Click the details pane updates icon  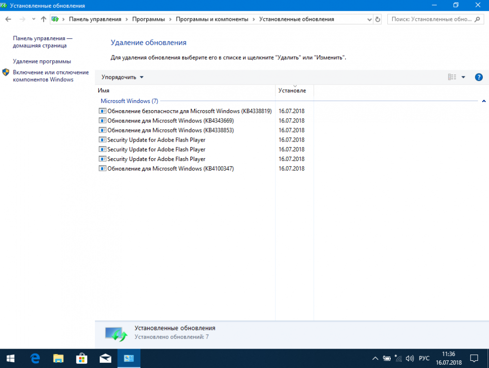pyautogui.click(x=116, y=334)
